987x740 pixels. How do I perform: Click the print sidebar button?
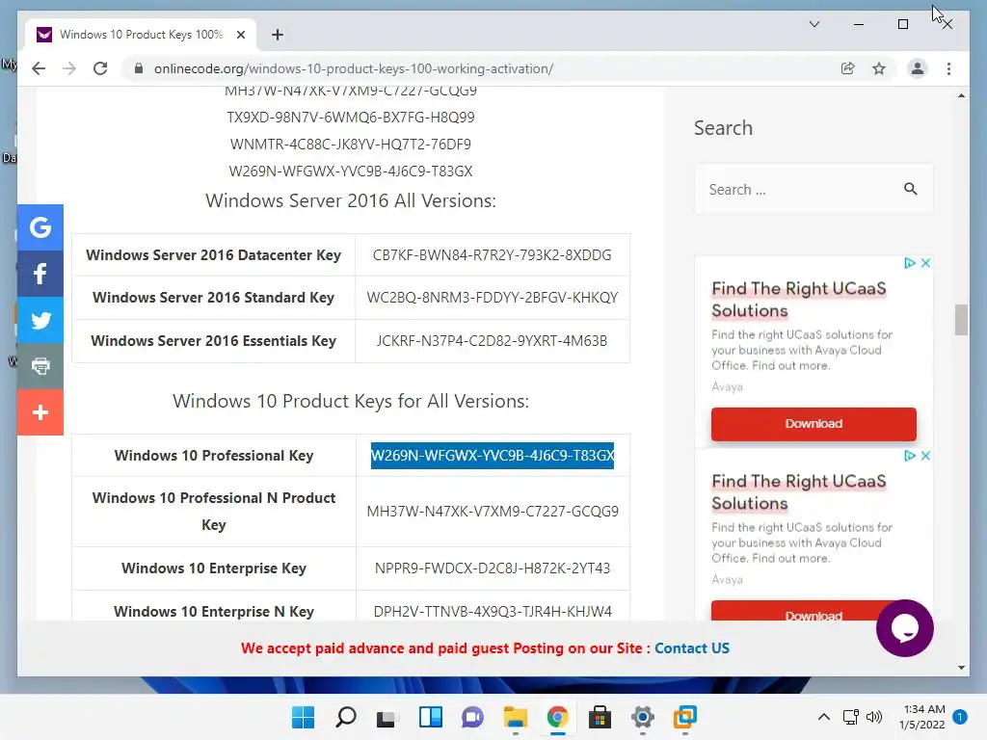click(x=40, y=365)
